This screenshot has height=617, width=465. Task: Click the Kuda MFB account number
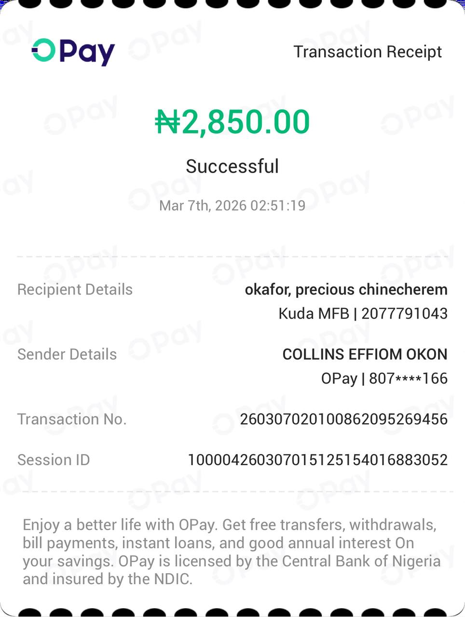click(x=404, y=314)
